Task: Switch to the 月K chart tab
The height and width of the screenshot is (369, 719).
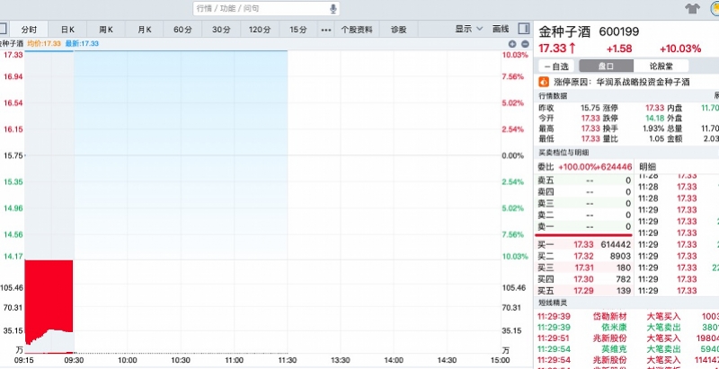Action: [145, 30]
